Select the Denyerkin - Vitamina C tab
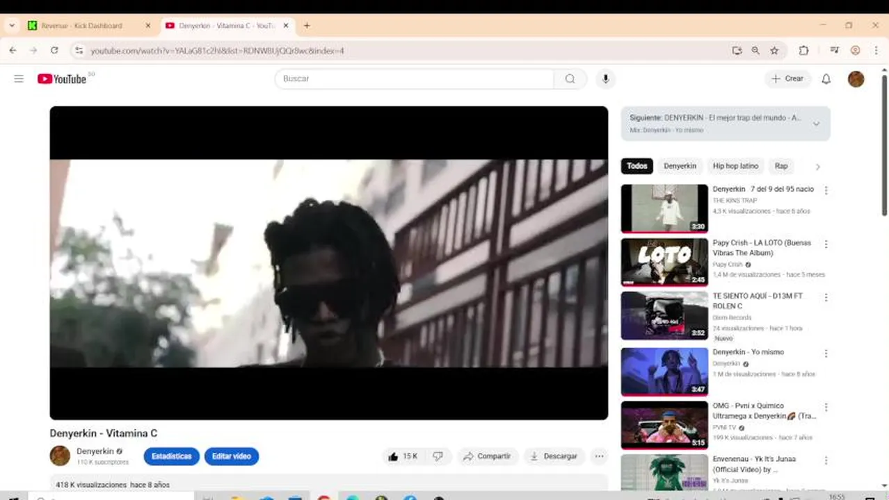The height and width of the screenshot is (500, 889). point(228,25)
